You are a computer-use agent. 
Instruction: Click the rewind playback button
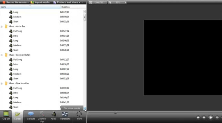coord(204,118)
